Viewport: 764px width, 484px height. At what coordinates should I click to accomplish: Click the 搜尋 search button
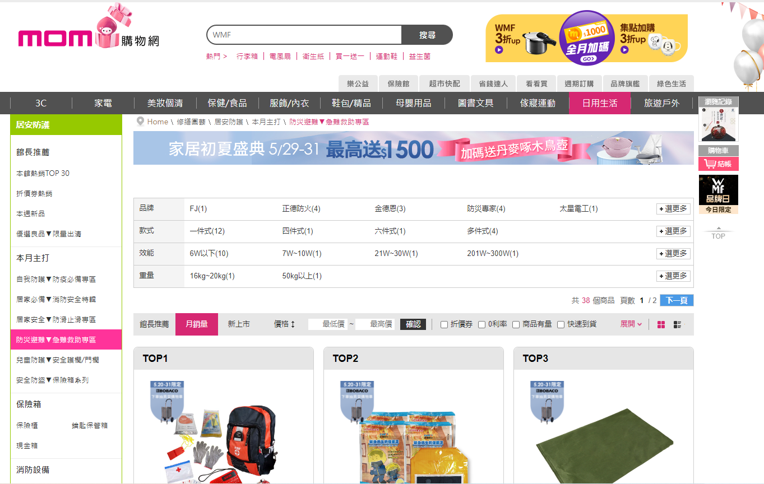[427, 35]
